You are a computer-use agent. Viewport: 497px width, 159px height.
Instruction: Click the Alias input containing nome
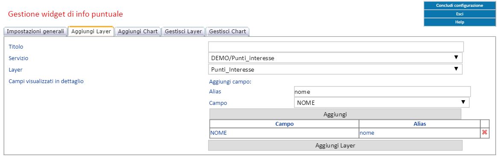coord(382,92)
